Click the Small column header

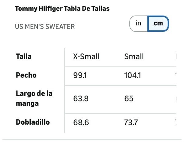134,57
